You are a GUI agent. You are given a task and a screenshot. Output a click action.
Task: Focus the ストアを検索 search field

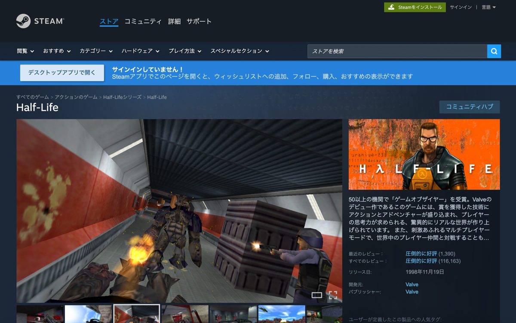click(397, 51)
